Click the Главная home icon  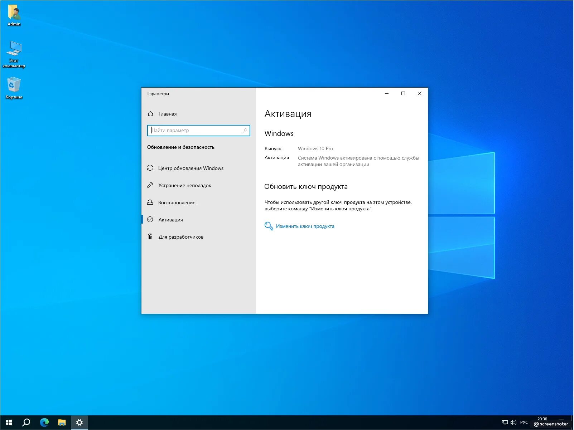pos(150,114)
